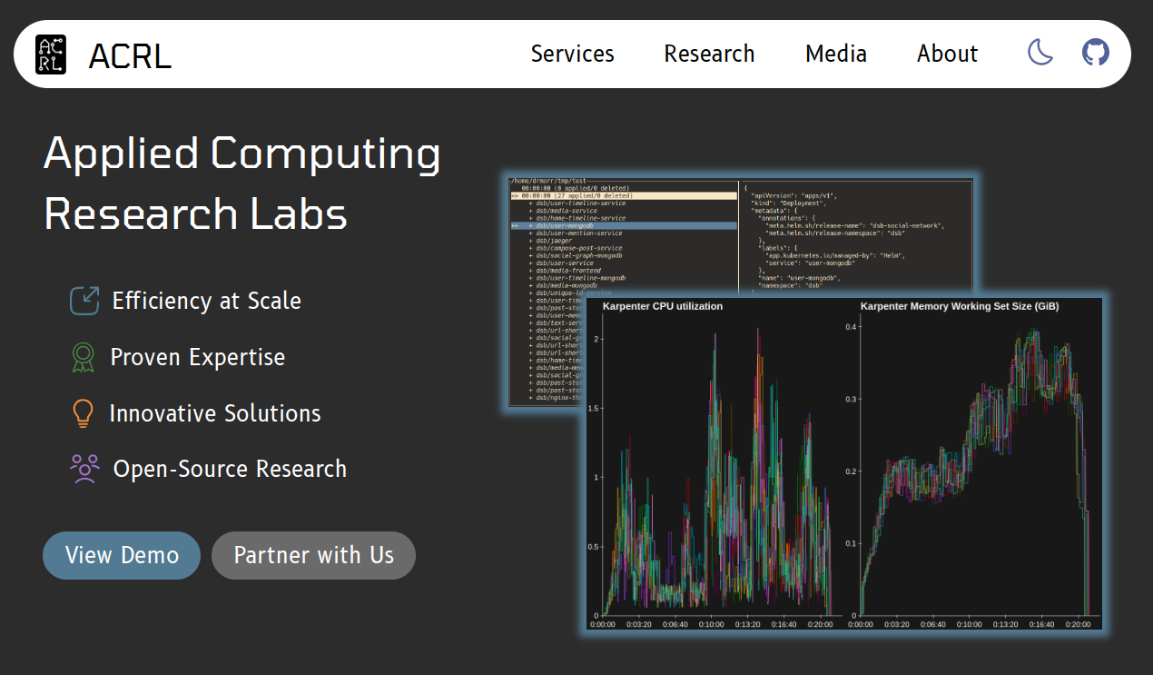Viewport: 1153px width, 675px height.
Task: Open the GitHub icon link
Action: click(x=1096, y=52)
